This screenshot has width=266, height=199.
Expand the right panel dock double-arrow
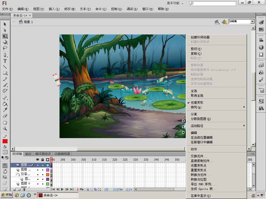[x=264, y=15]
